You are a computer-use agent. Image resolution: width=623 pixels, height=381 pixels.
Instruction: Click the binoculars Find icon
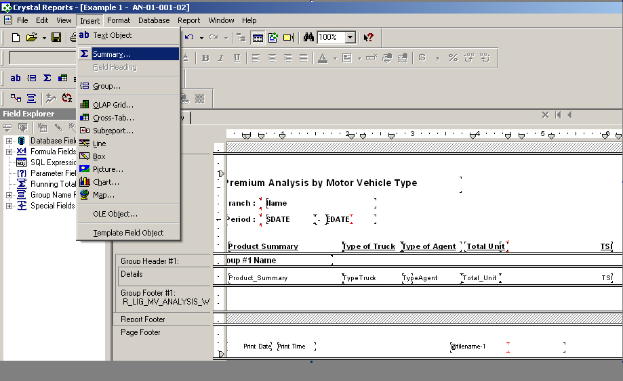tap(308, 37)
